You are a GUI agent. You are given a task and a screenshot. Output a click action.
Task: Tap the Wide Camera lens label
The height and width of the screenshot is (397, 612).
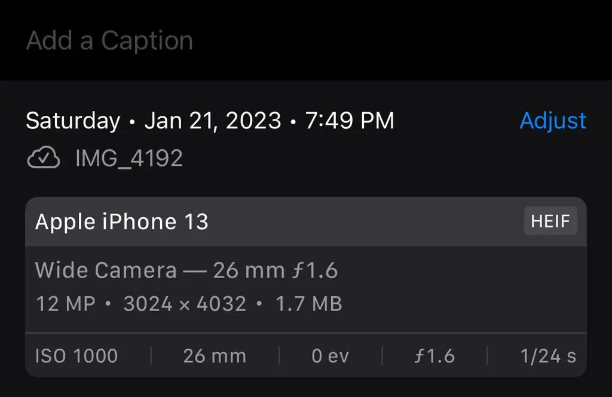click(x=106, y=270)
